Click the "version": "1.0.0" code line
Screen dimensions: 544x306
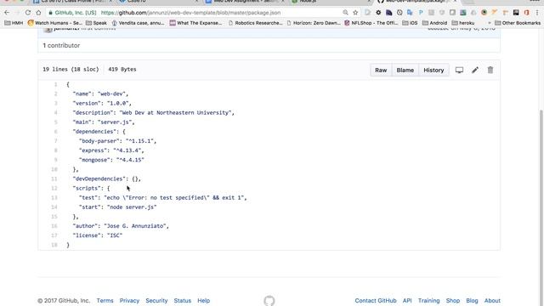click(102, 103)
